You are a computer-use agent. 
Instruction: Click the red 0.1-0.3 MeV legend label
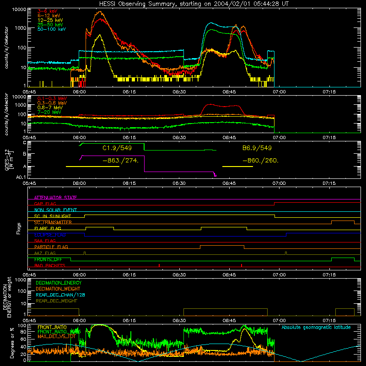pos(52,98)
